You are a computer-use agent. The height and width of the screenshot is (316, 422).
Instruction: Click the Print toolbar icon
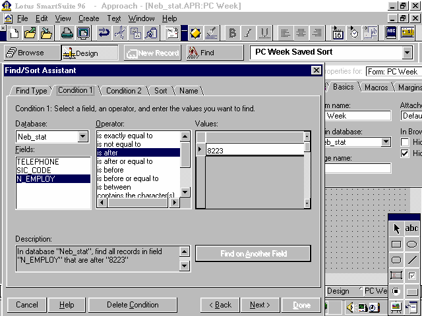pyautogui.click(x=67, y=33)
